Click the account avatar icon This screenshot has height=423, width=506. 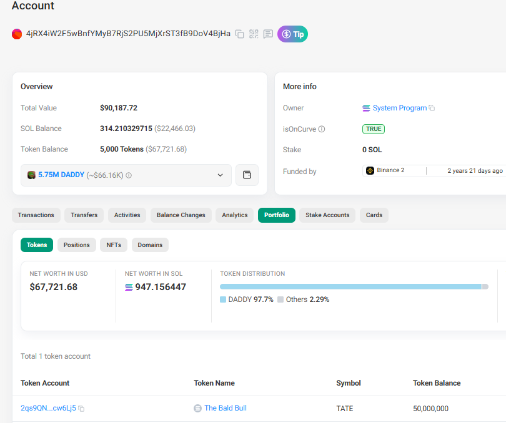pos(17,34)
